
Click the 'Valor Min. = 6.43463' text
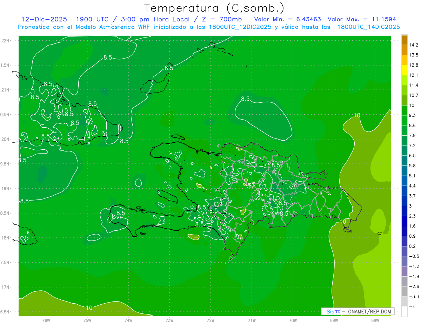[287, 19]
